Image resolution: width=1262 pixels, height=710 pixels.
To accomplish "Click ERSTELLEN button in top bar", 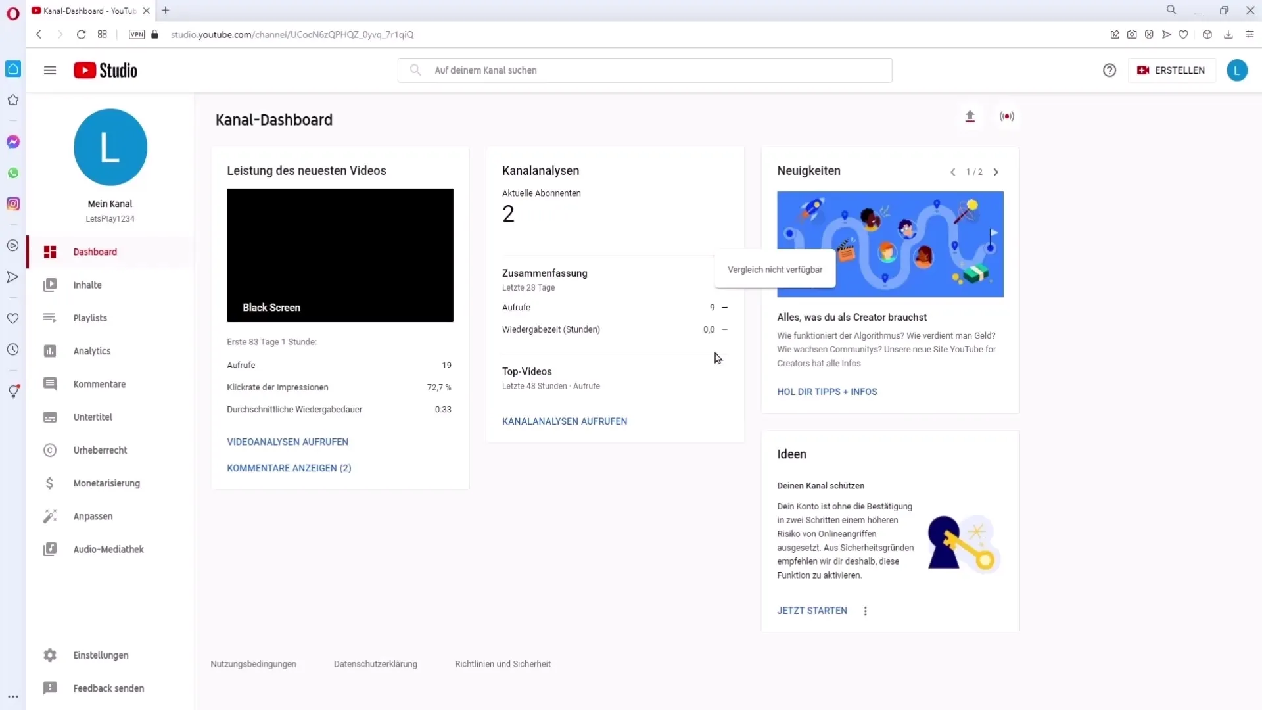I will [1171, 69].
